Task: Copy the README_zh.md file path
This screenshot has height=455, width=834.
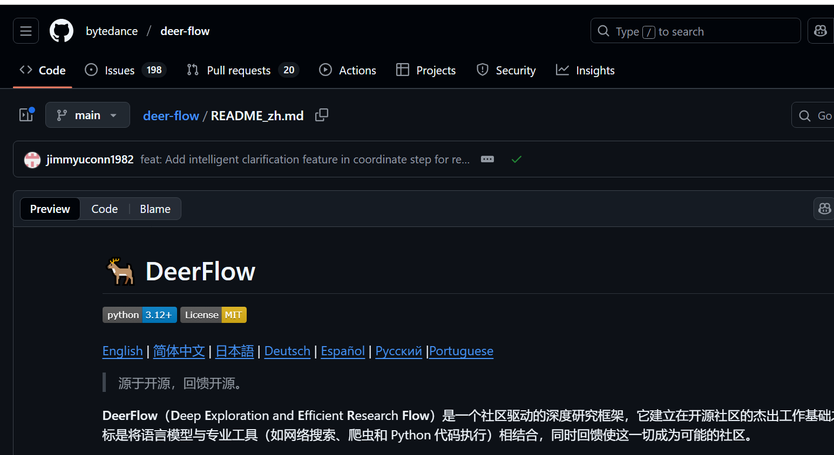Action: (x=322, y=115)
